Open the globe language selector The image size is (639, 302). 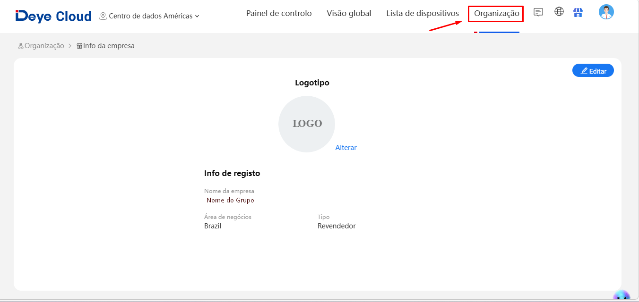coord(559,12)
